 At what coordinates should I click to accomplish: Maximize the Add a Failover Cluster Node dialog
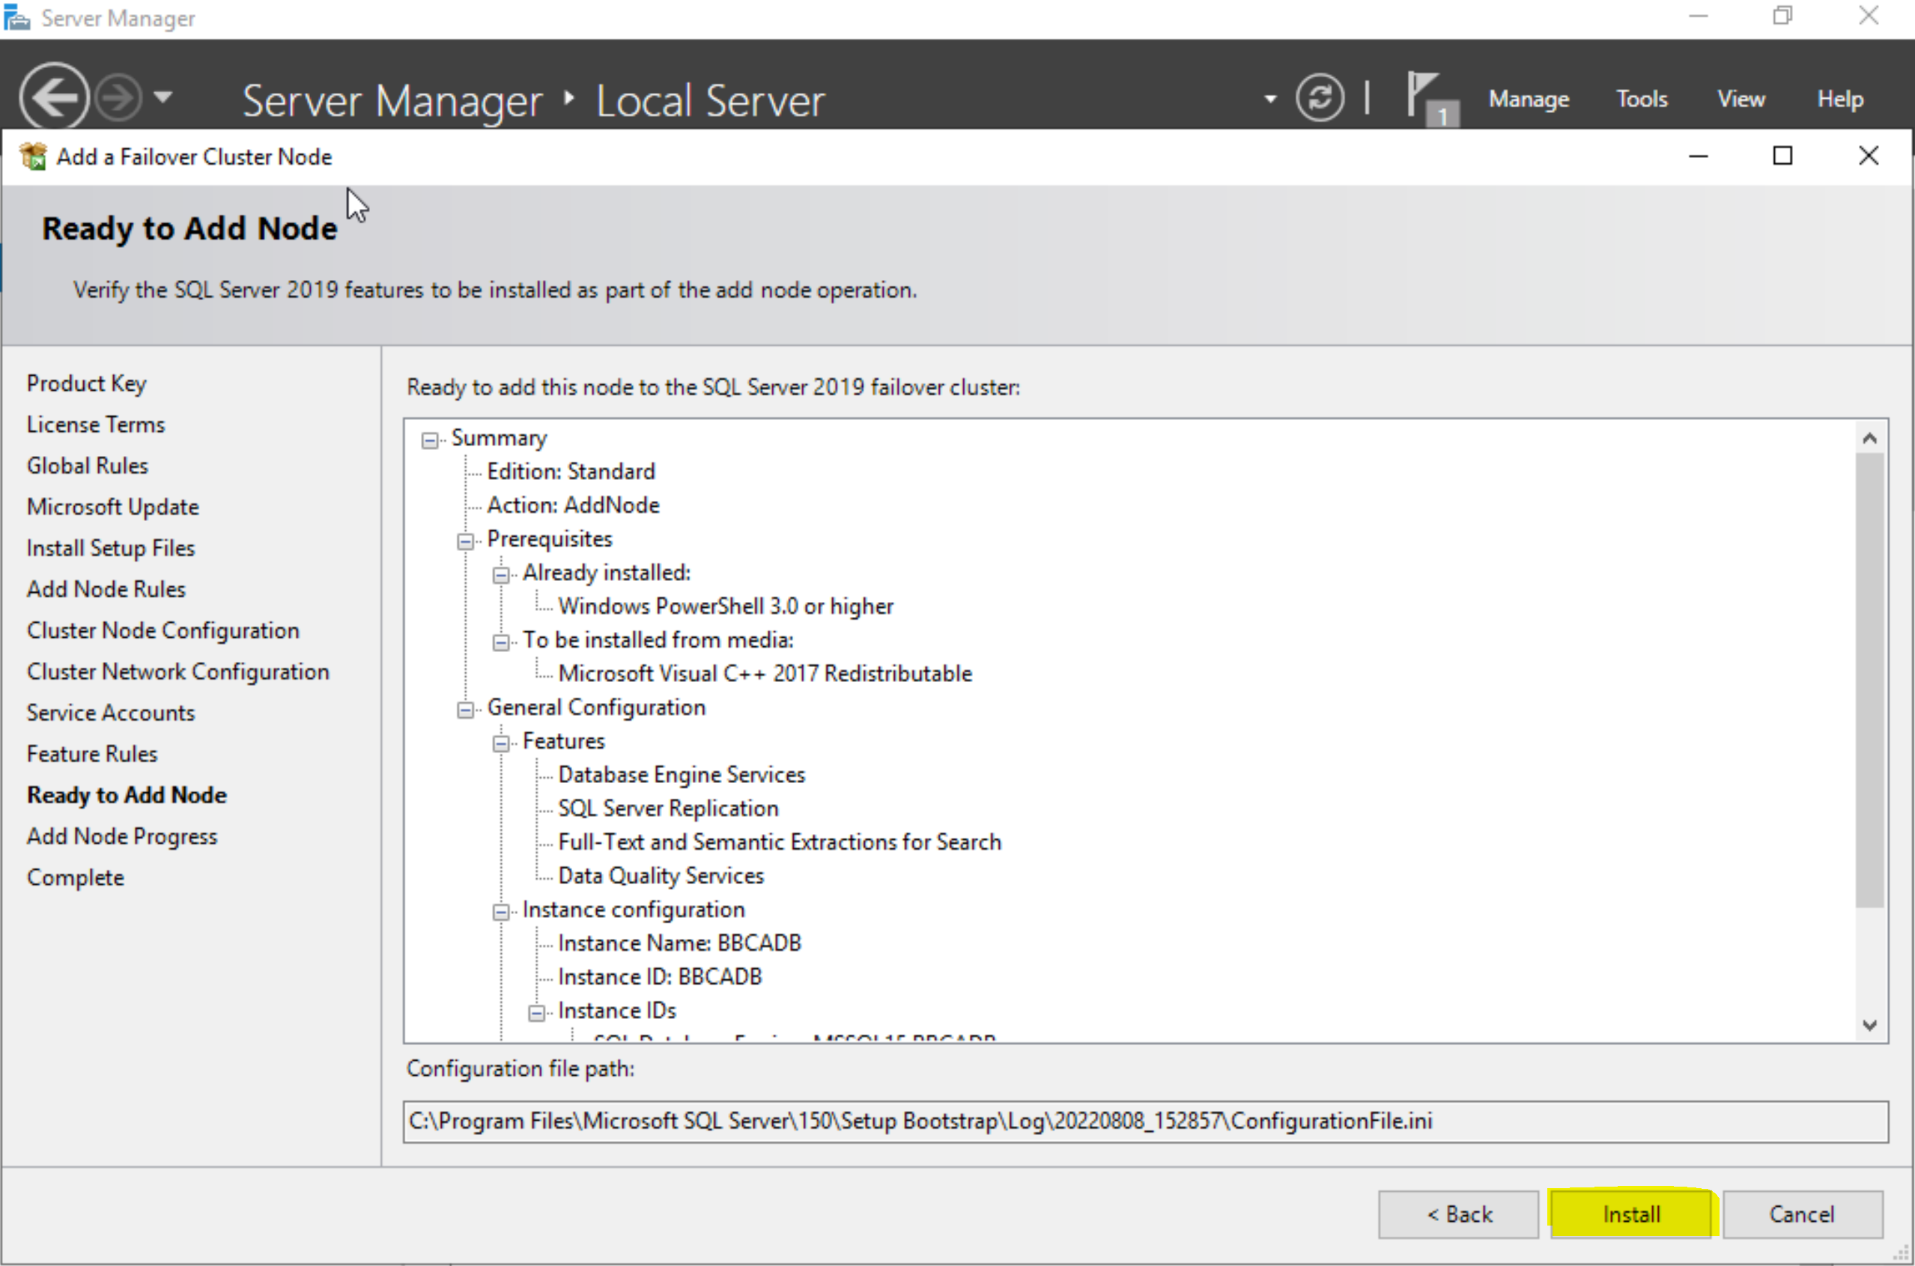1782,156
